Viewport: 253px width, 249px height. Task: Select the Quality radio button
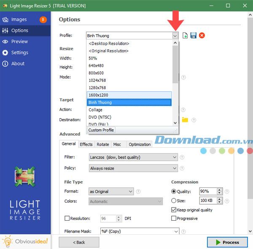point(174,191)
